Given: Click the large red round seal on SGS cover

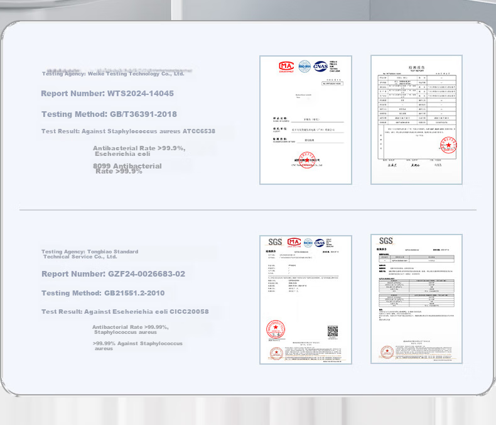Looking at the screenshot, I should pyautogui.click(x=276, y=329).
